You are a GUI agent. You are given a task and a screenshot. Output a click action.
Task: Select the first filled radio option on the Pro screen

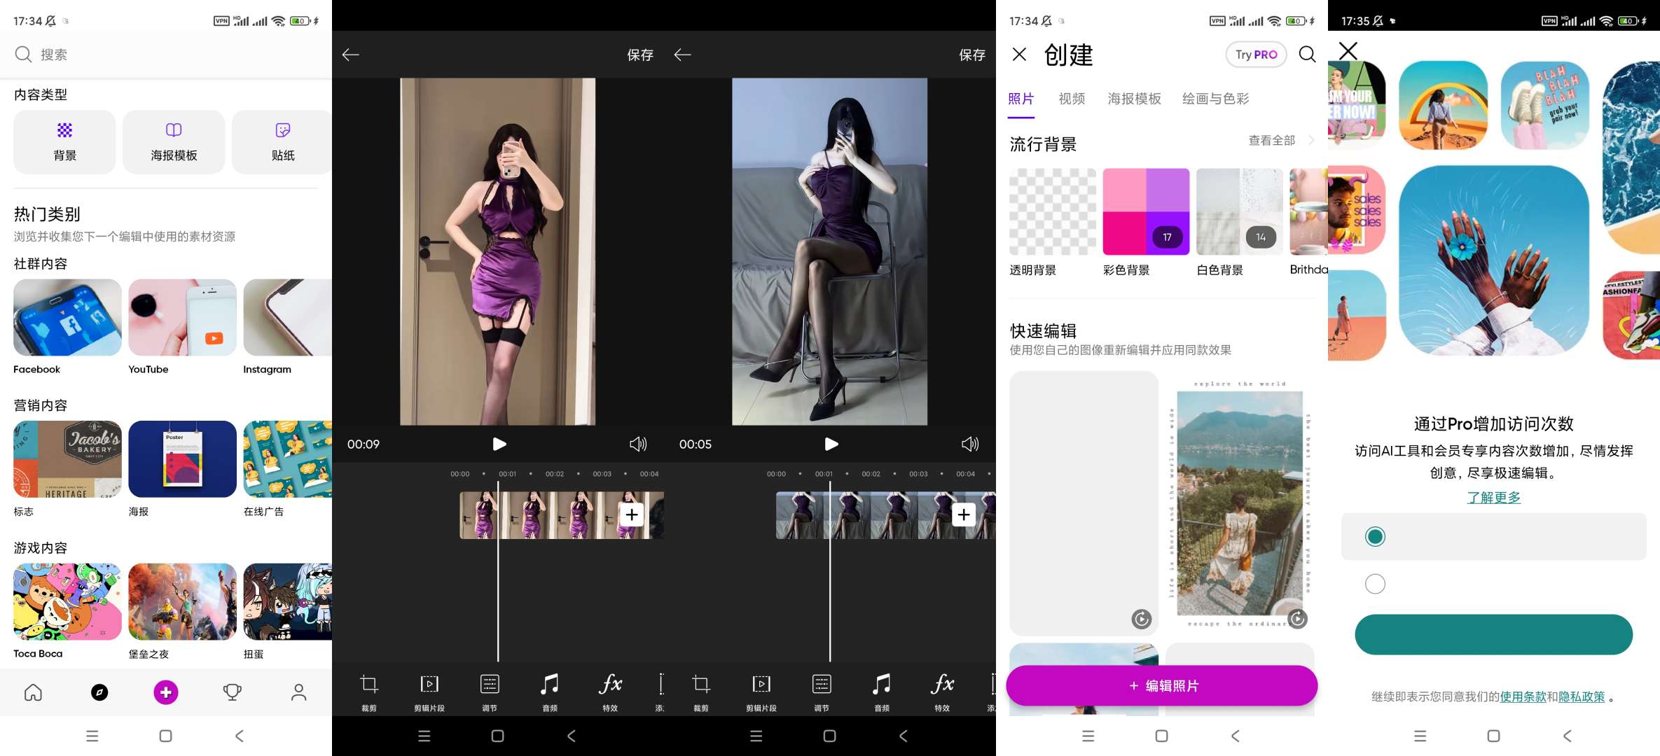point(1375,536)
